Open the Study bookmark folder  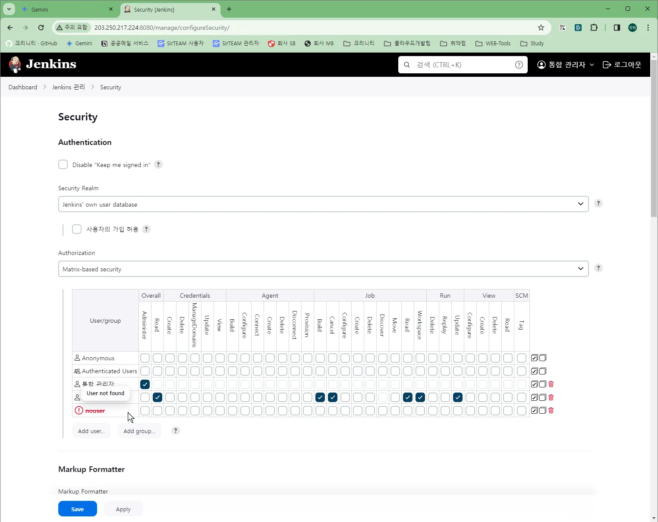(x=532, y=44)
